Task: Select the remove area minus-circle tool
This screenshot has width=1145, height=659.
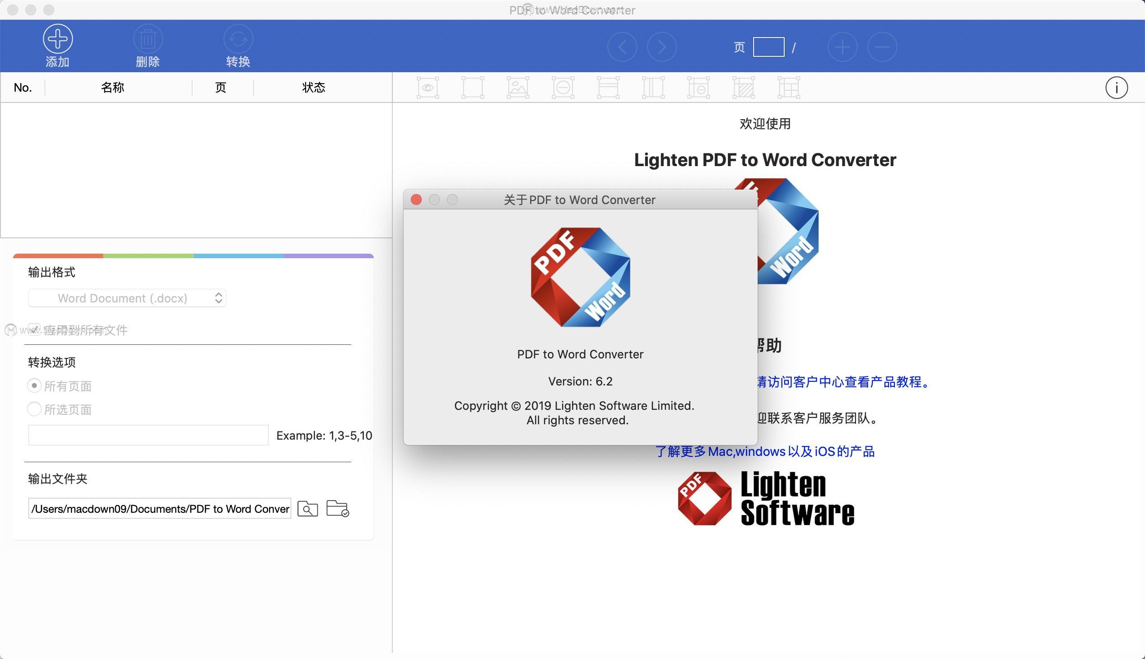Action: (563, 88)
